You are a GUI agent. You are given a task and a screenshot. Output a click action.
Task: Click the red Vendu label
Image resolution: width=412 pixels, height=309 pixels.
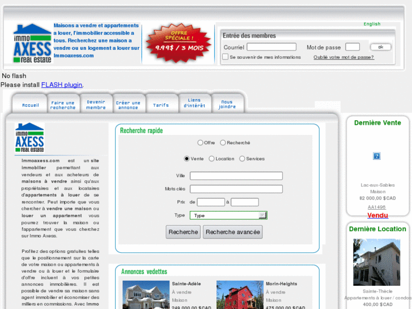pyautogui.click(x=377, y=215)
